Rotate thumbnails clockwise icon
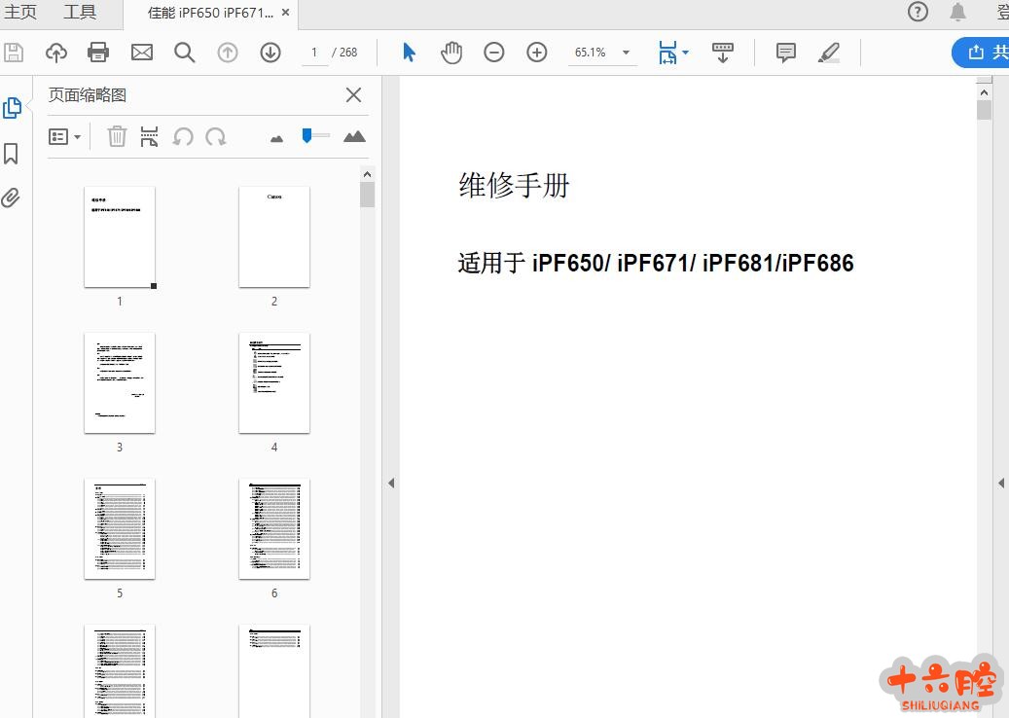The height and width of the screenshot is (718, 1009). point(216,137)
